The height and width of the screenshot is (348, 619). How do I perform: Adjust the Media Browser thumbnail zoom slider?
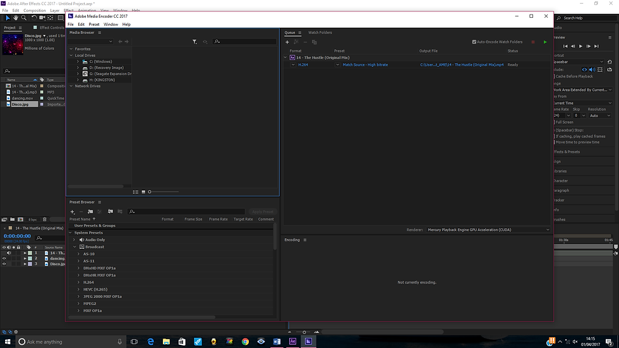tap(164, 192)
